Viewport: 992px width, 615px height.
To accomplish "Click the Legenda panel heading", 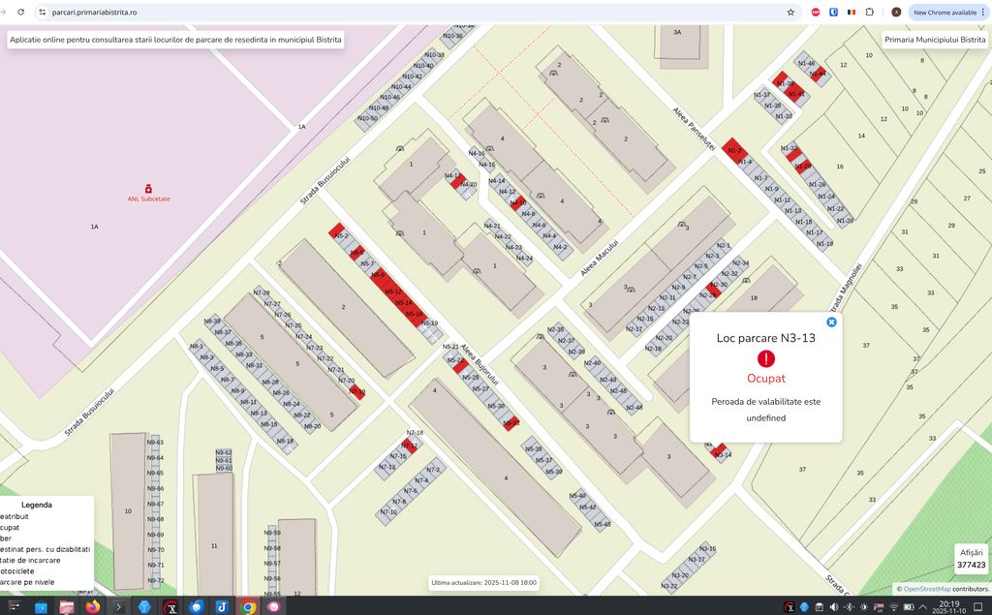I will pyautogui.click(x=37, y=505).
